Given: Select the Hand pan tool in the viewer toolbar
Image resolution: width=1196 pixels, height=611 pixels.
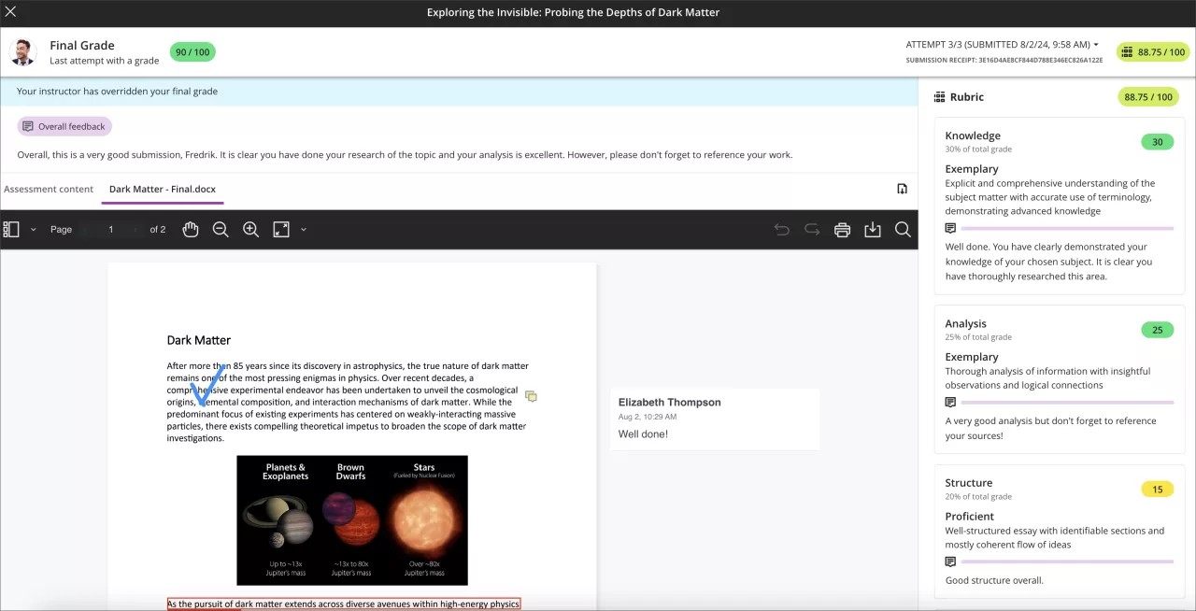Looking at the screenshot, I should pyautogui.click(x=191, y=229).
